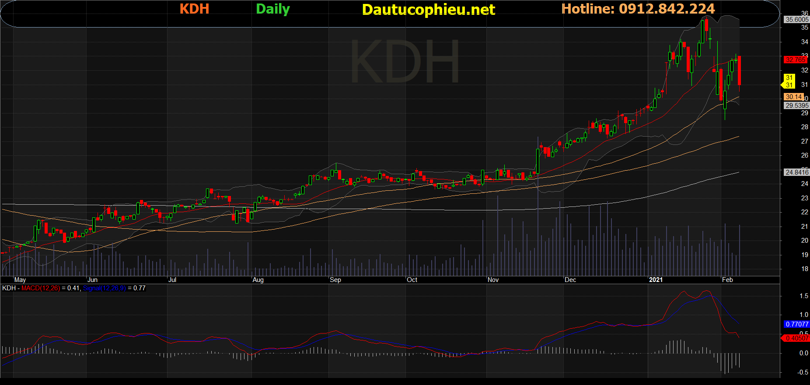Click the 35.6005 upper band label
The image size is (810, 385).
tap(796, 20)
